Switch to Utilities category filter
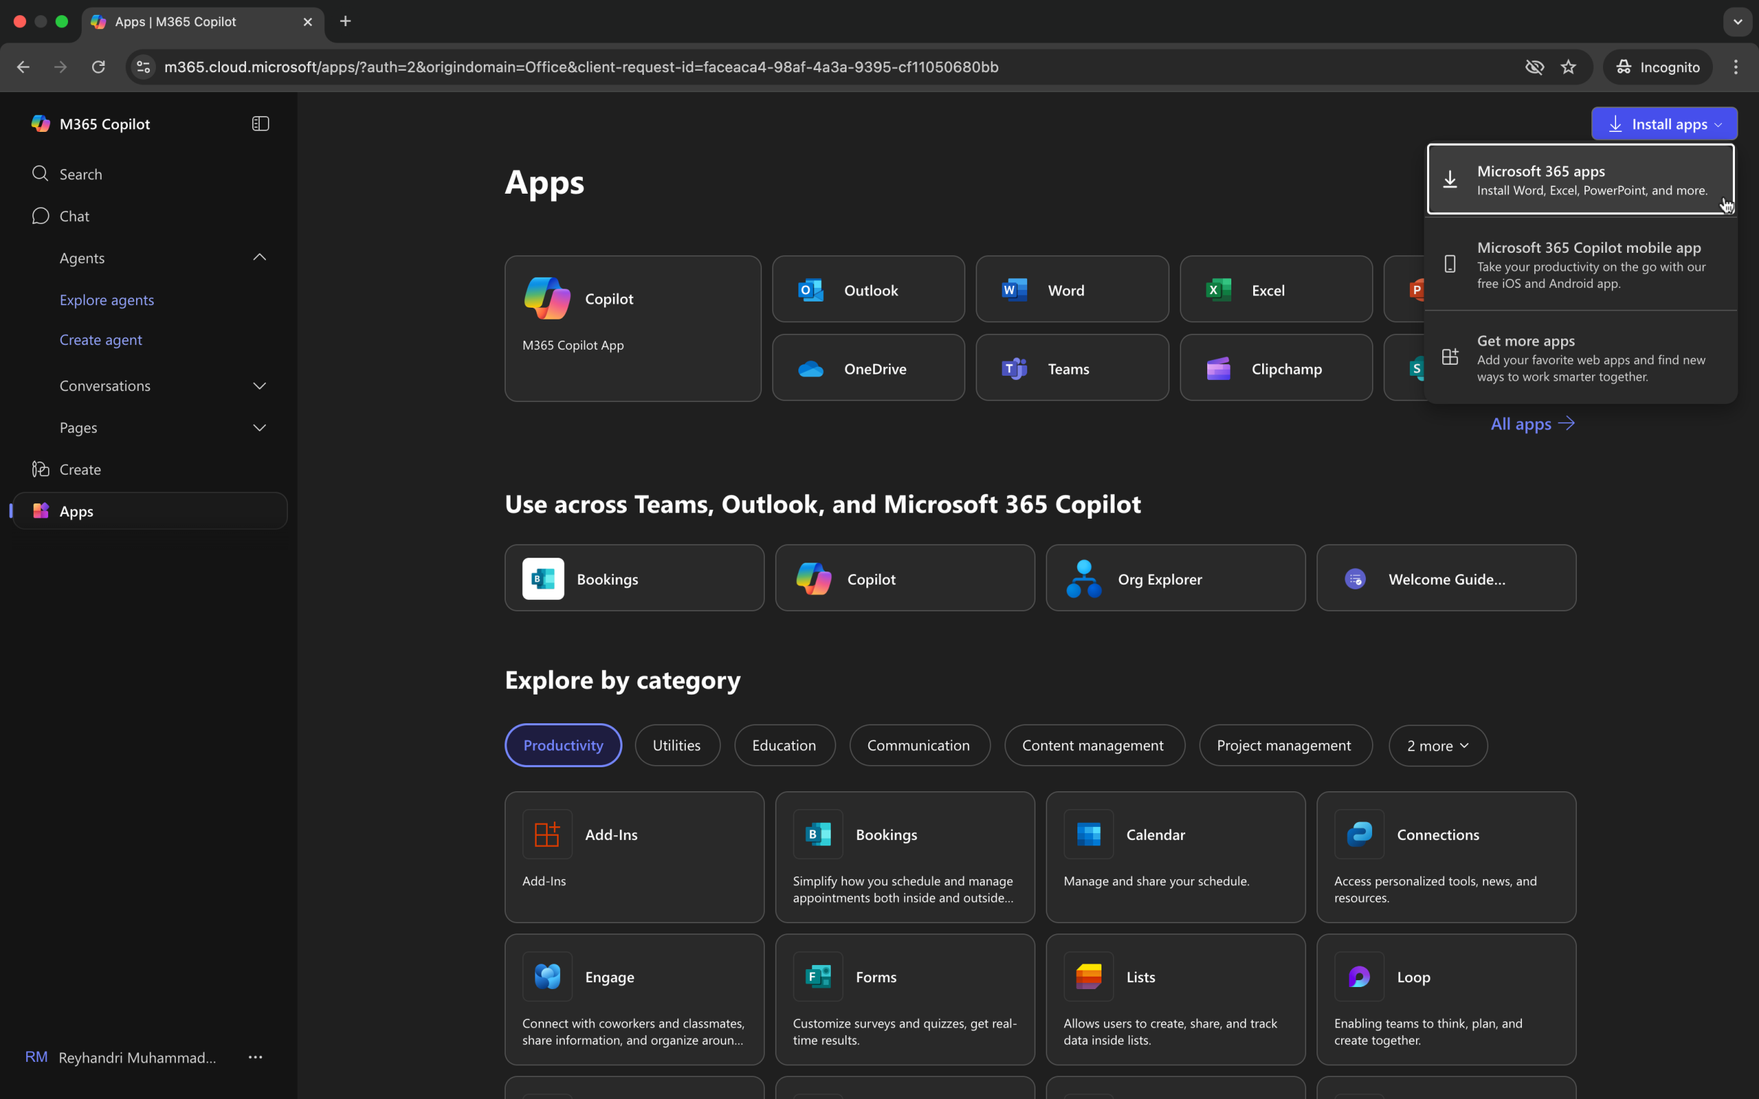The height and width of the screenshot is (1099, 1759). point(676,745)
